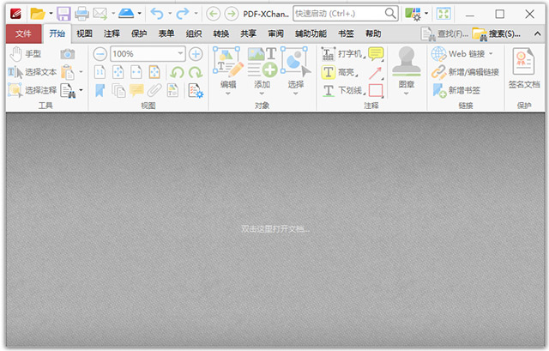Open the 文件 (File) menu

tap(23, 33)
